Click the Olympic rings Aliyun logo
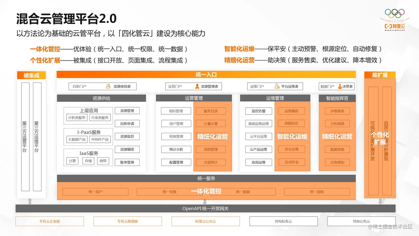Screen dimensions: 419x236 coord(395,20)
